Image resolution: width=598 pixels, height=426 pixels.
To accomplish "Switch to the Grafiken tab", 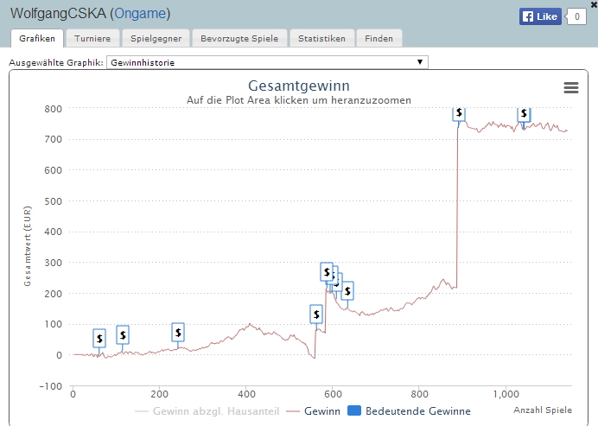I will pyautogui.click(x=37, y=39).
